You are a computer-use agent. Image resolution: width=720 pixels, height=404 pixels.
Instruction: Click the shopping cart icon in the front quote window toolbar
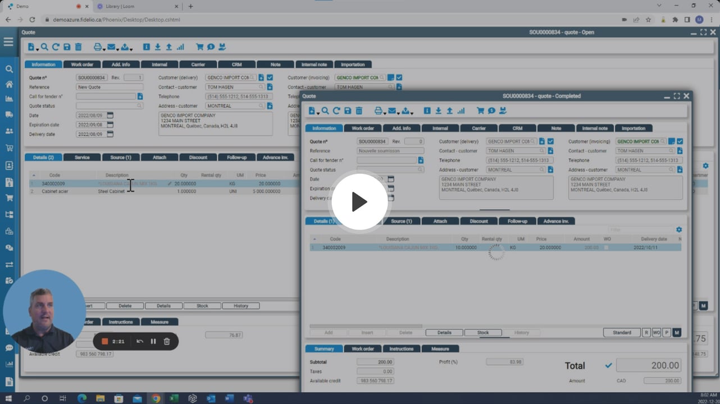(x=480, y=111)
